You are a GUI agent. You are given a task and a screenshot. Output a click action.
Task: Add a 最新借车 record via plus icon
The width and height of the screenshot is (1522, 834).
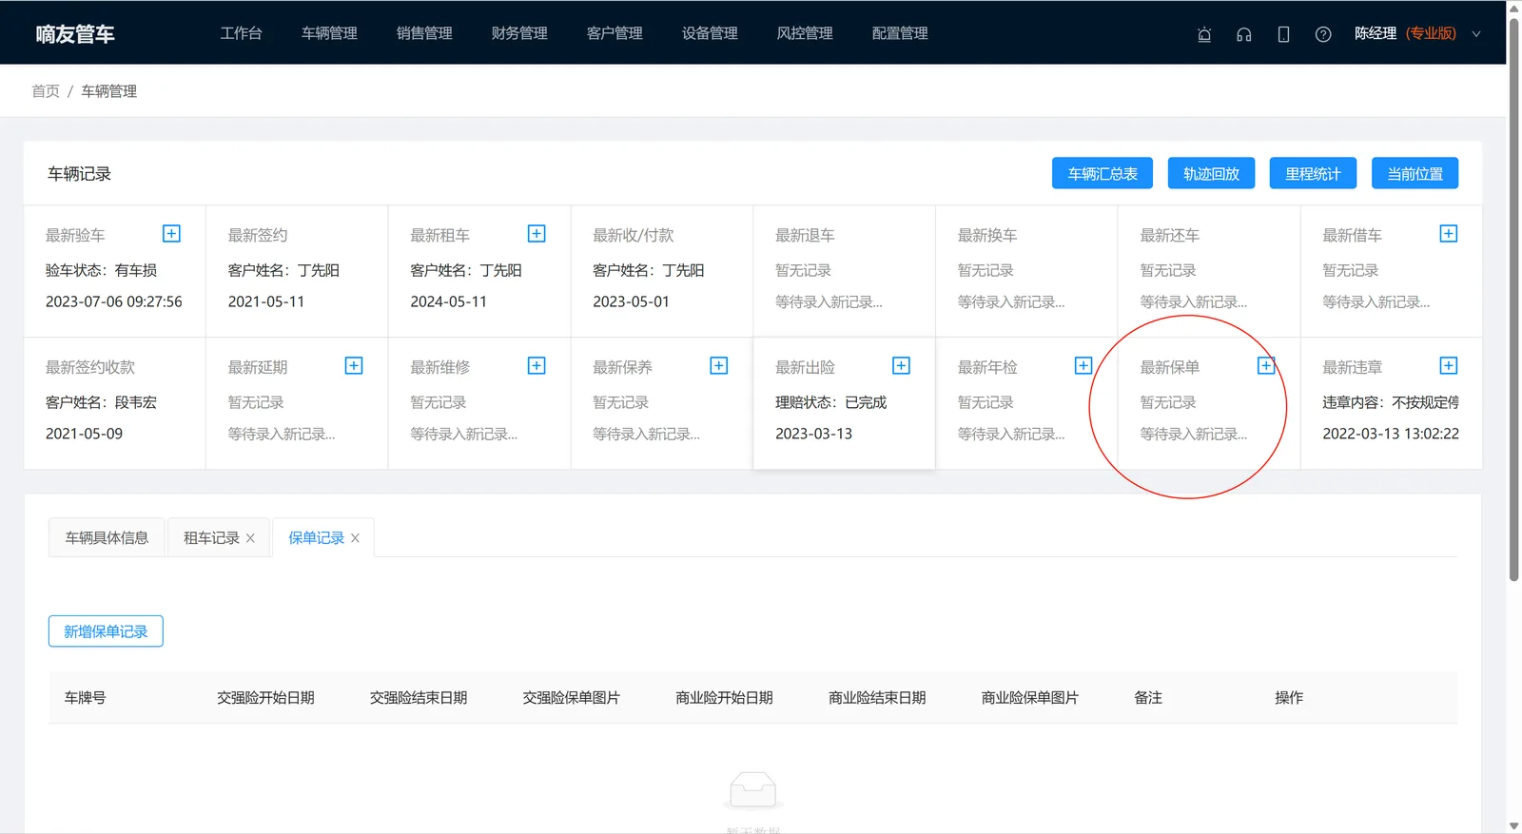pyautogui.click(x=1449, y=234)
